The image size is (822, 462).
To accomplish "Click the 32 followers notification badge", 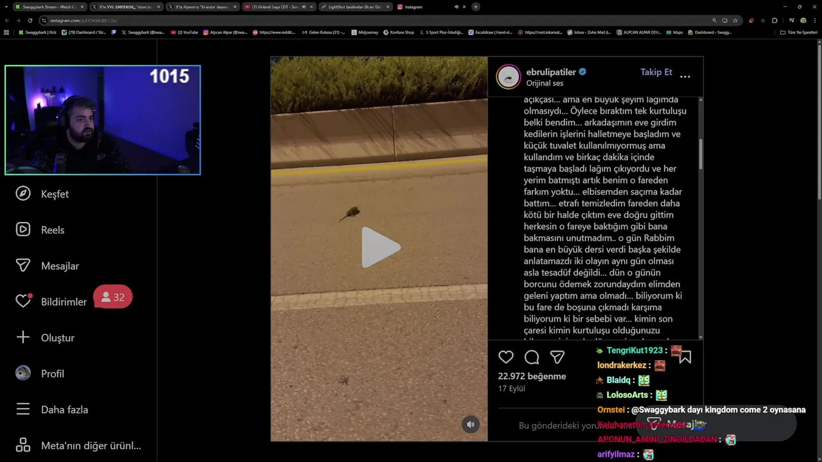I will [113, 297].
